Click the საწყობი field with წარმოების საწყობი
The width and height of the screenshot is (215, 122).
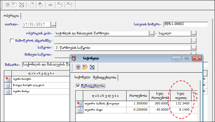pyautogui.click(x=123, y=48)
